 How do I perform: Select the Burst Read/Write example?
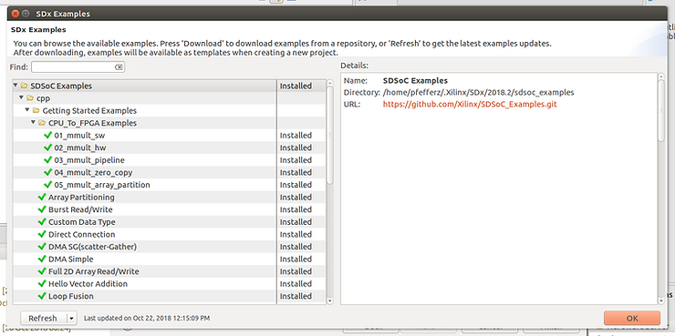[80, 209]
